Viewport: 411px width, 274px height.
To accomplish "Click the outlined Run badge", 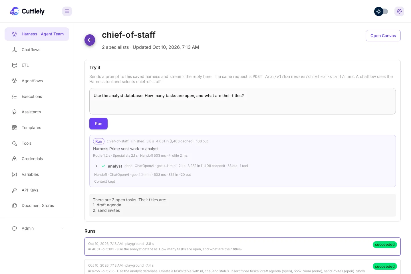I will point(99,141).
